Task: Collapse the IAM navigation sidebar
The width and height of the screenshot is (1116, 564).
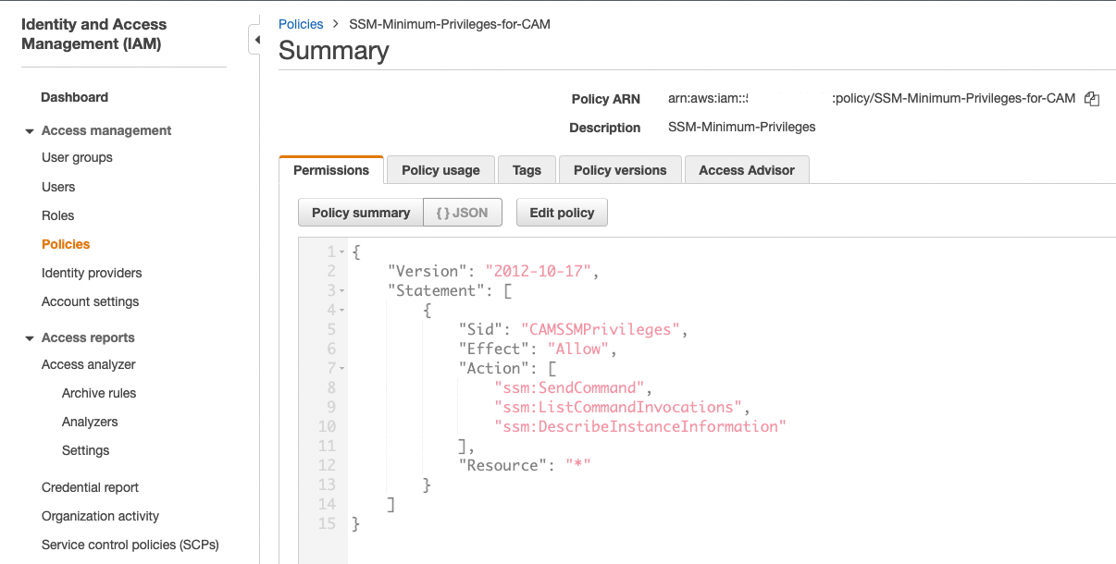Action: coord(256,40)
